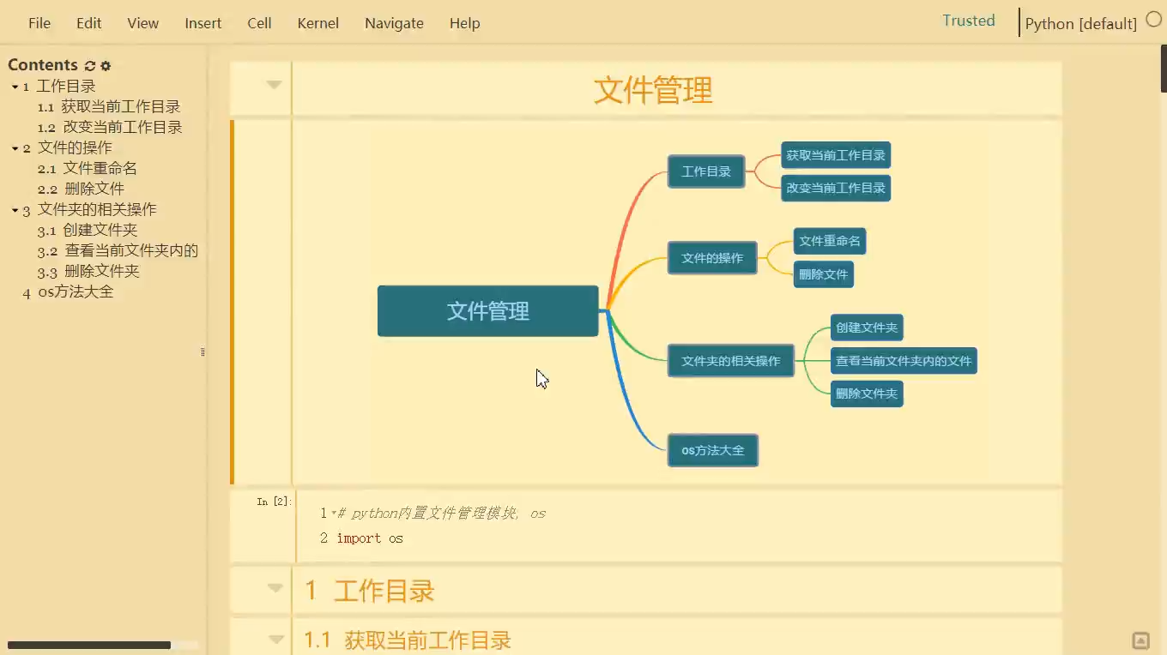Go to contents link 2.2 删除文件
This screenshot has width=1167, height=655.
[82, 189]
